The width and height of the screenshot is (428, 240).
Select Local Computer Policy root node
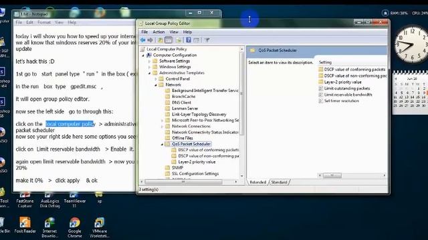(163, 49)
